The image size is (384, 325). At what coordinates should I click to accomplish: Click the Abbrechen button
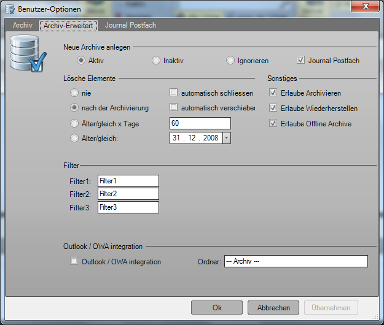pyautogui.click(x=273, y=308)
